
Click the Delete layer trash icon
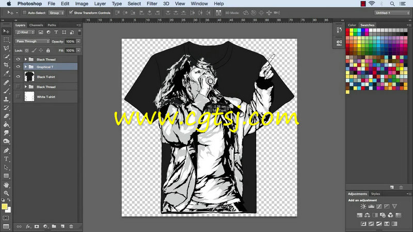pos(71,226)
